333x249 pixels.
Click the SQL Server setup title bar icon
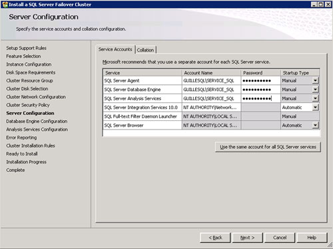point(5,5)
